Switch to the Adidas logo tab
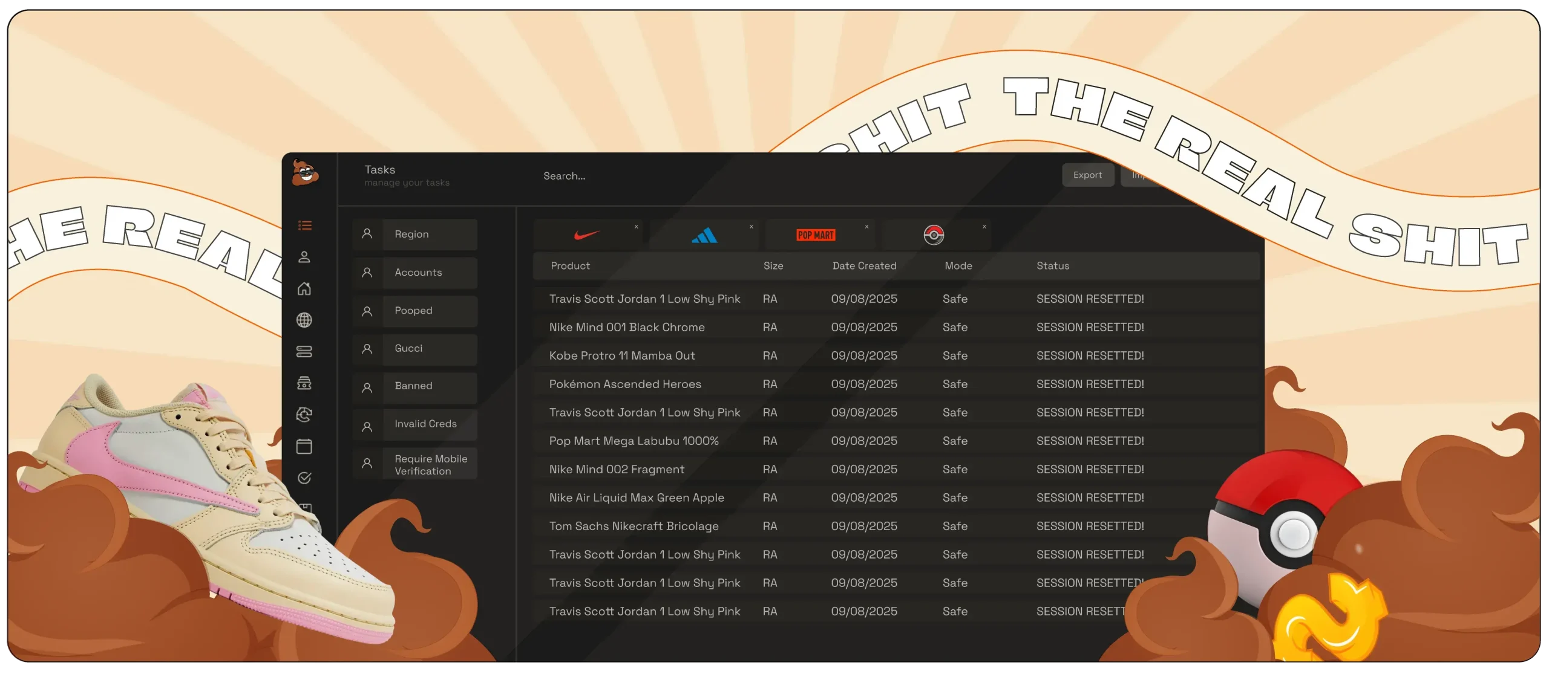Image resolution: width=1549 pixels, height=674 pixels. coord(704,235)
